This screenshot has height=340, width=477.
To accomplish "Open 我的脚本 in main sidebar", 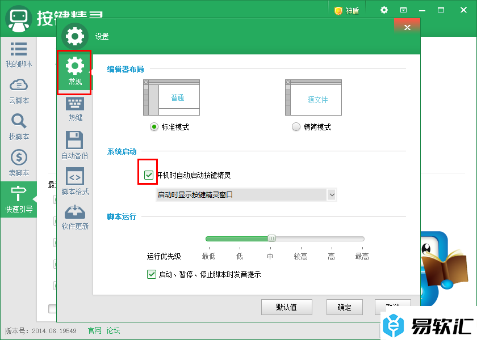I will [x=19, y=55].
